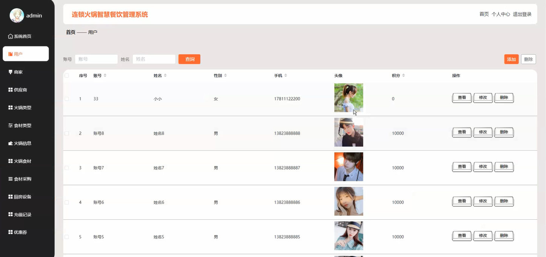Viewport: 546px width, 257px height.
Task: Click phone number 13823888885
Action: [287, 237]
